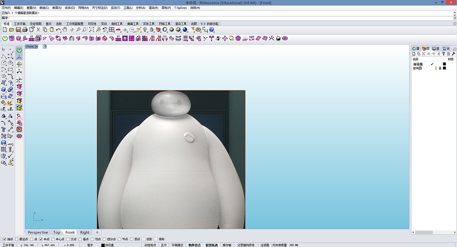Switch to the Top viewport tab

tap(57, 232)
